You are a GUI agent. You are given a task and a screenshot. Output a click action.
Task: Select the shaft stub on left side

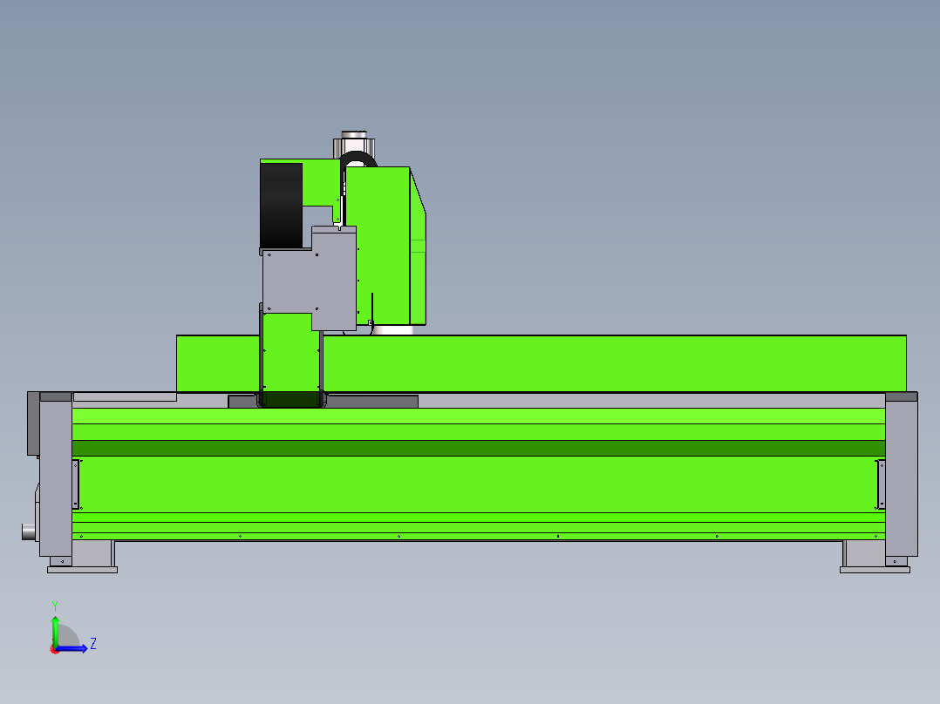point(28,531)
